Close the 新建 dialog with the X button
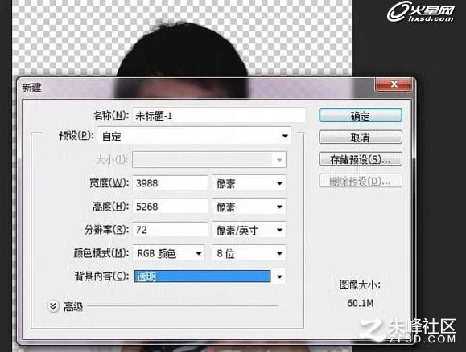The width and height of the screenshot is (466, 352). (x=394, y=84)
